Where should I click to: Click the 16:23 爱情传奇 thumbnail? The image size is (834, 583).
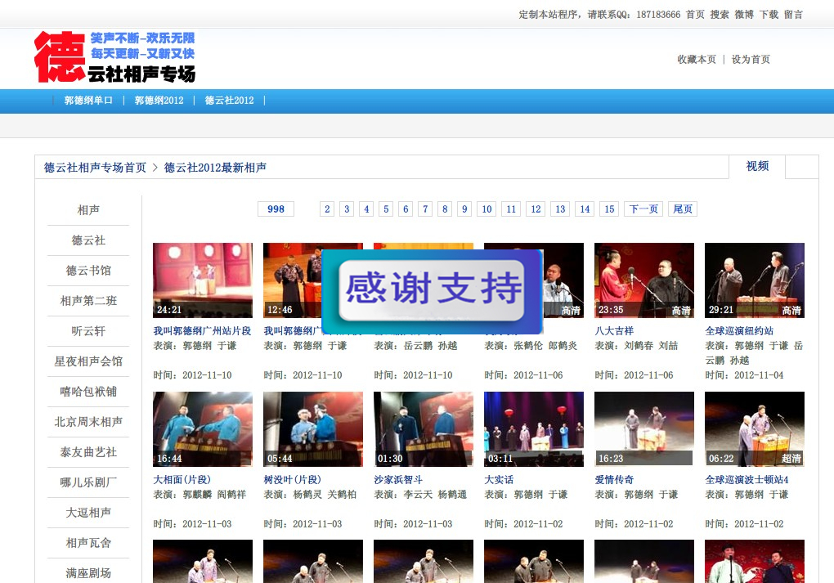644,429
